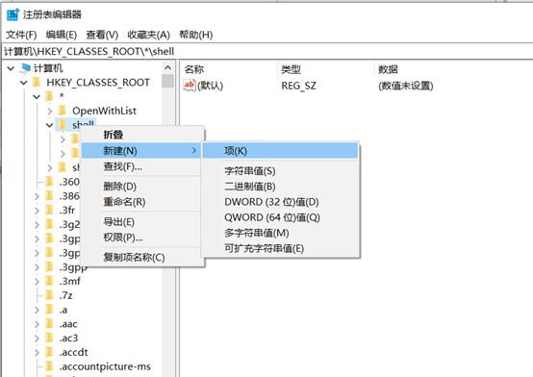Viewport: 533px width, 377px height.
Task: Open the 收藏夹(A) menu
Action: pos(148,35)
